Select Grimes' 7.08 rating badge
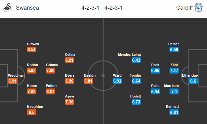Image resolution: width=207 pixels, height=124 pixels. (x=51, y=70)
